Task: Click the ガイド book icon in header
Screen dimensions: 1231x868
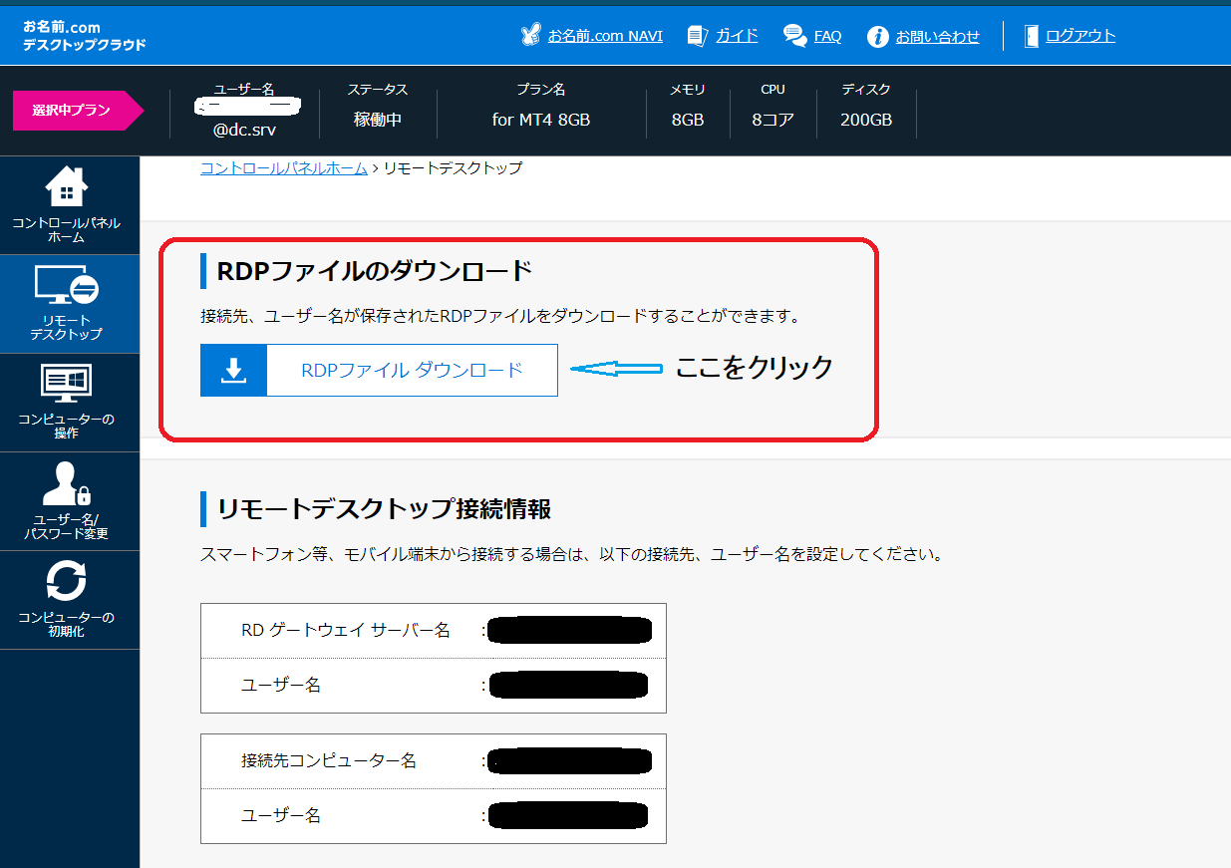Action: pyautogui.click(x=698, y=36)
